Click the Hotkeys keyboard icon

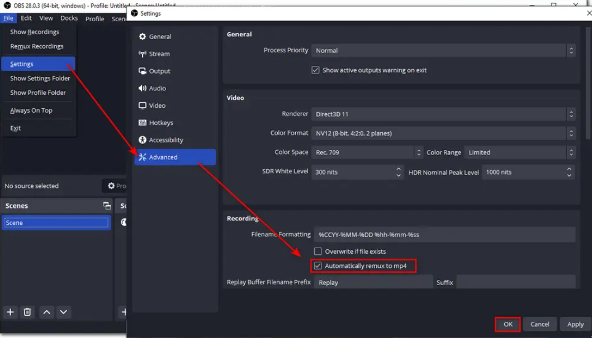[x=143, y=123]
